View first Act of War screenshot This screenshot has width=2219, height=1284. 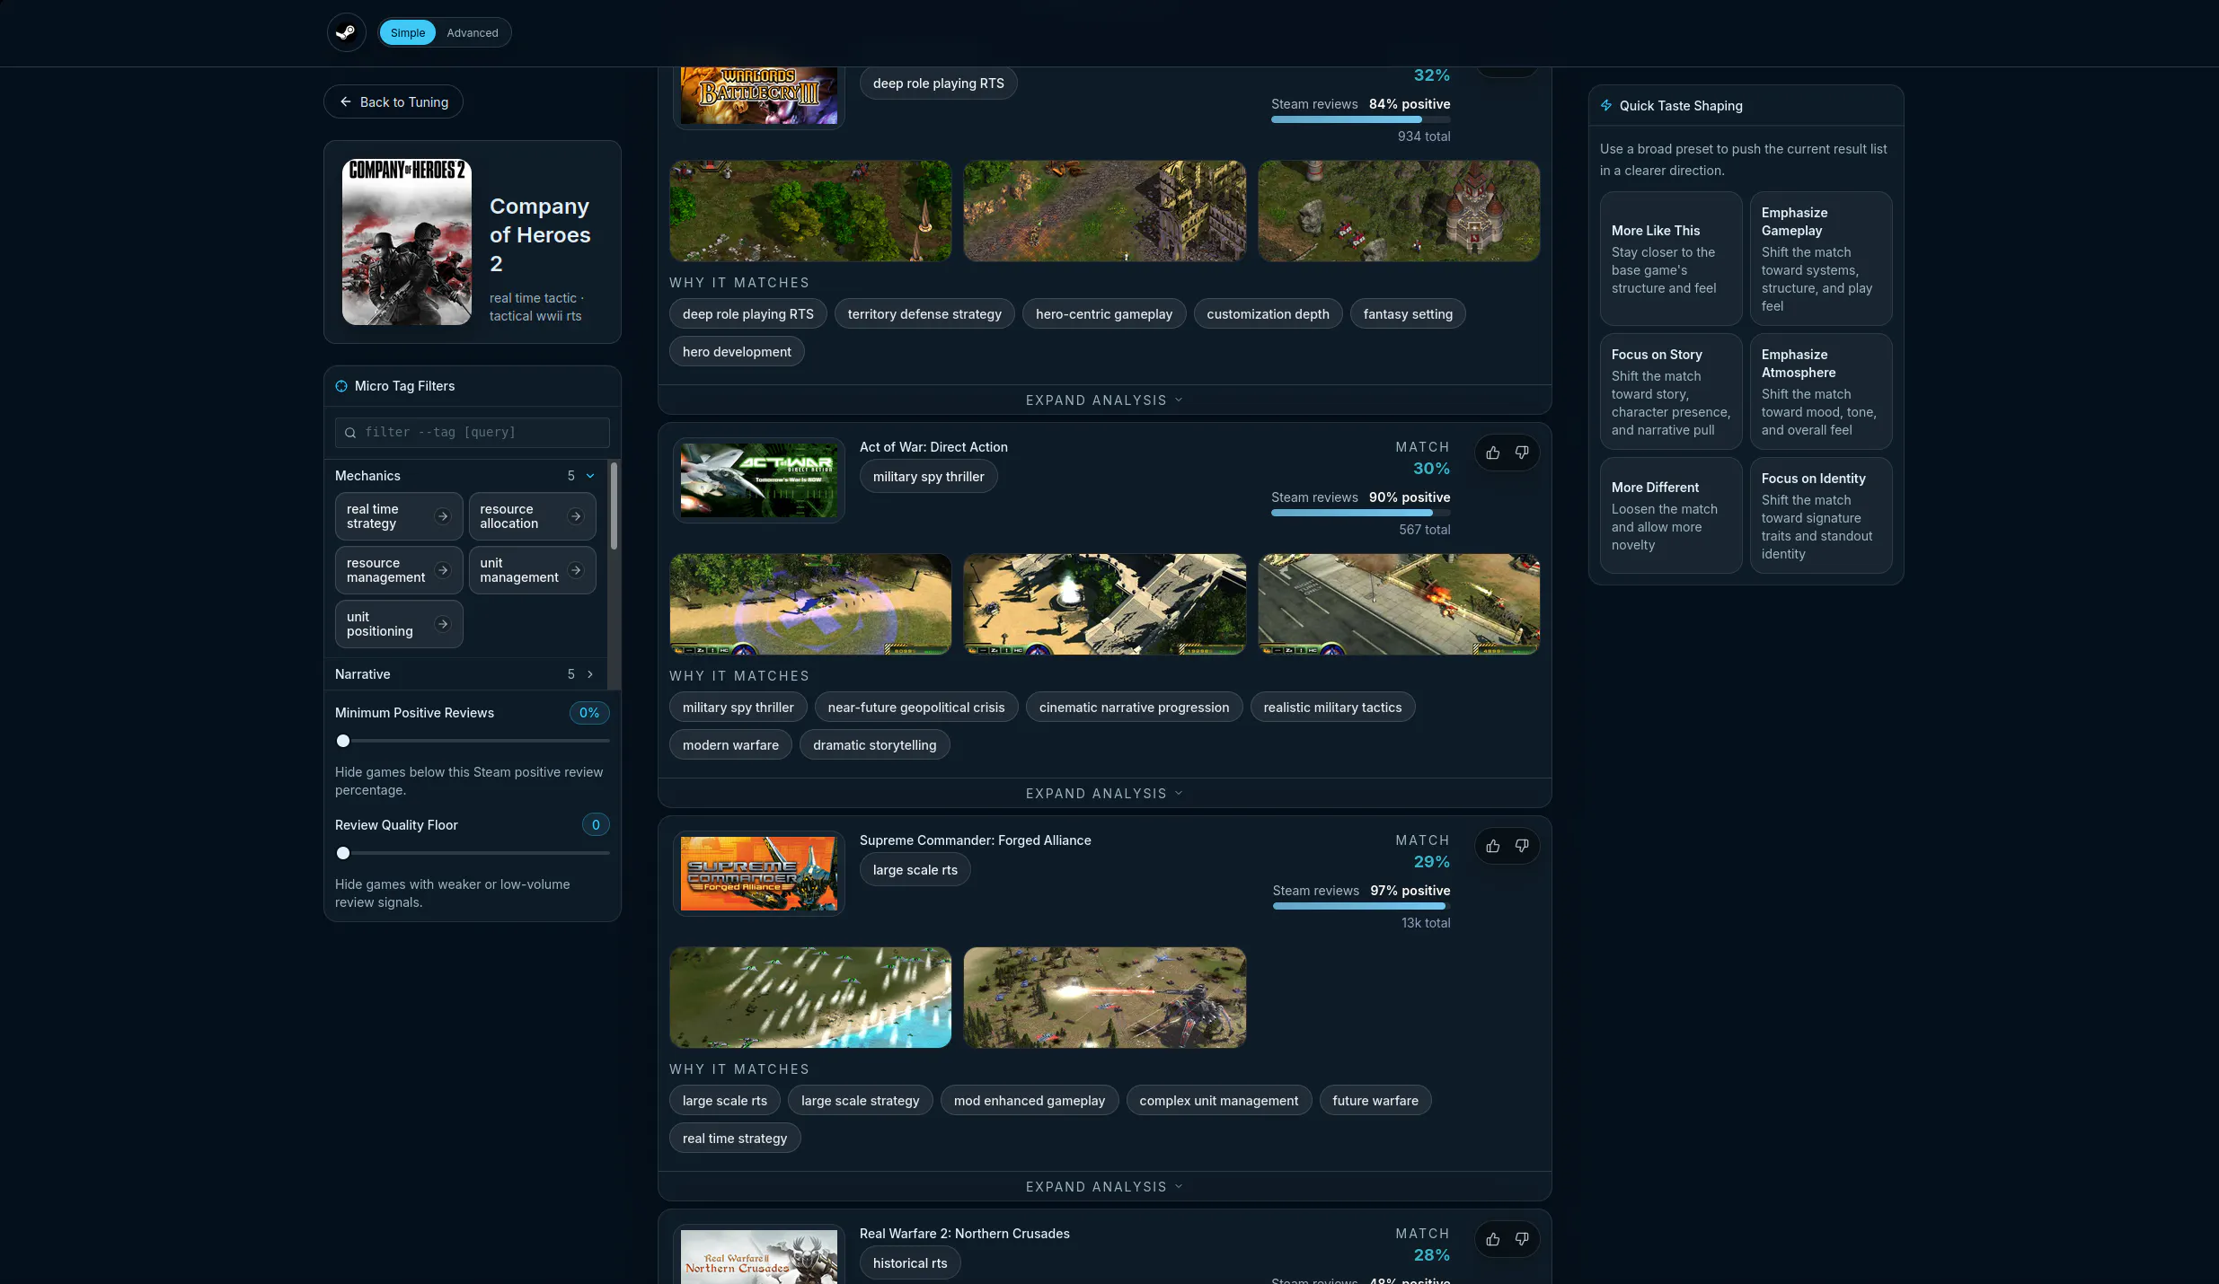tap(810, 604)
